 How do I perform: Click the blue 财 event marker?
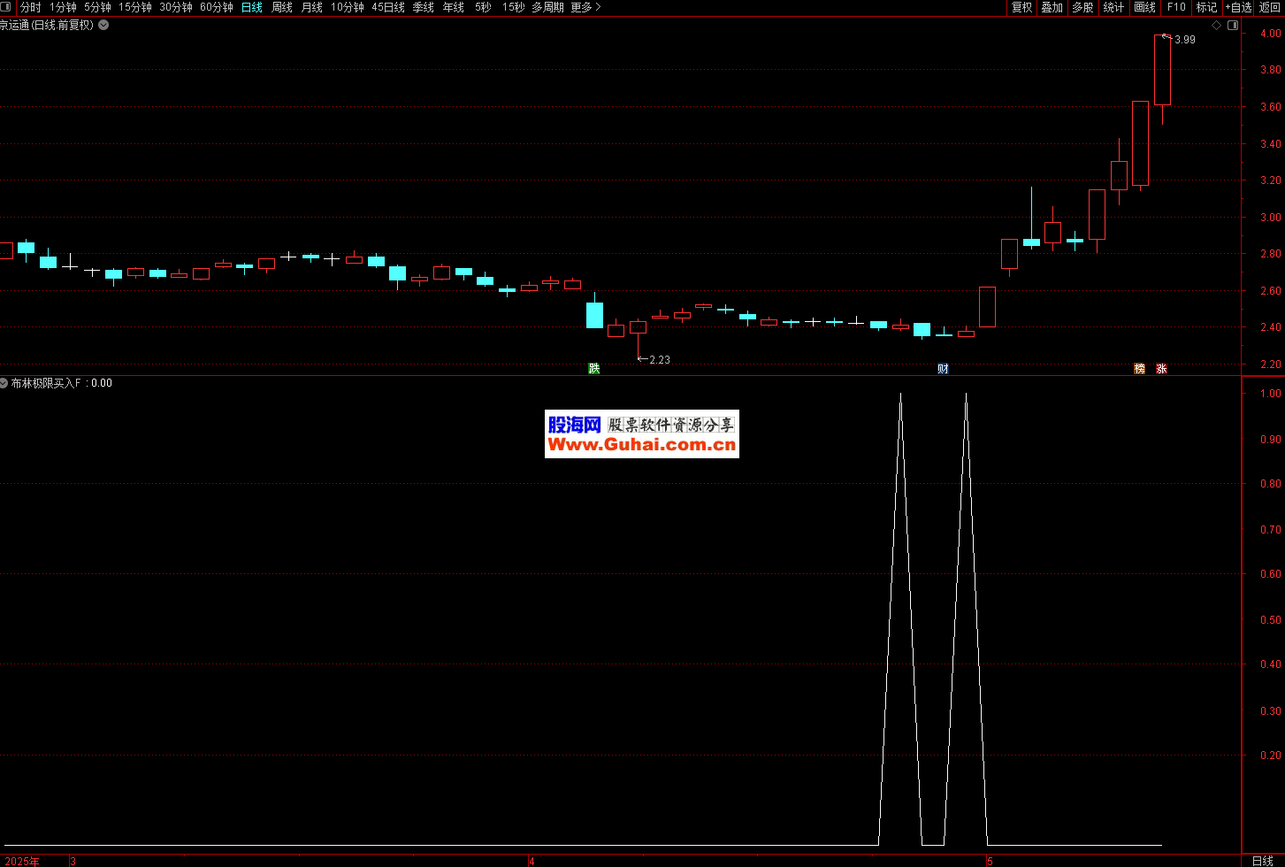click(x=943, y=368)
